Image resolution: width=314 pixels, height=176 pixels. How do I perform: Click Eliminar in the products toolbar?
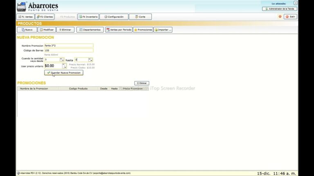(x=65, y=30)
